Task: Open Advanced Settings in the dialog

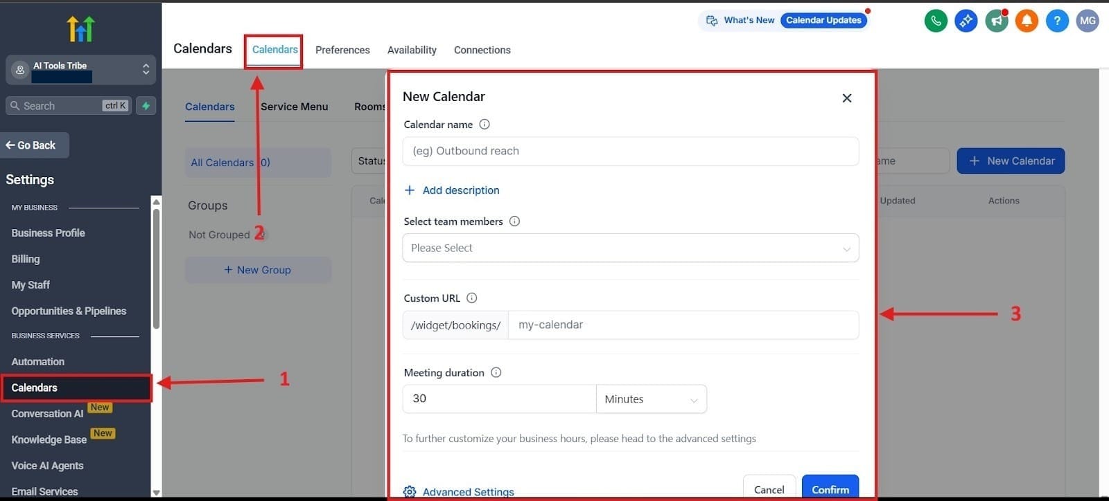Action: coord(468,492)
